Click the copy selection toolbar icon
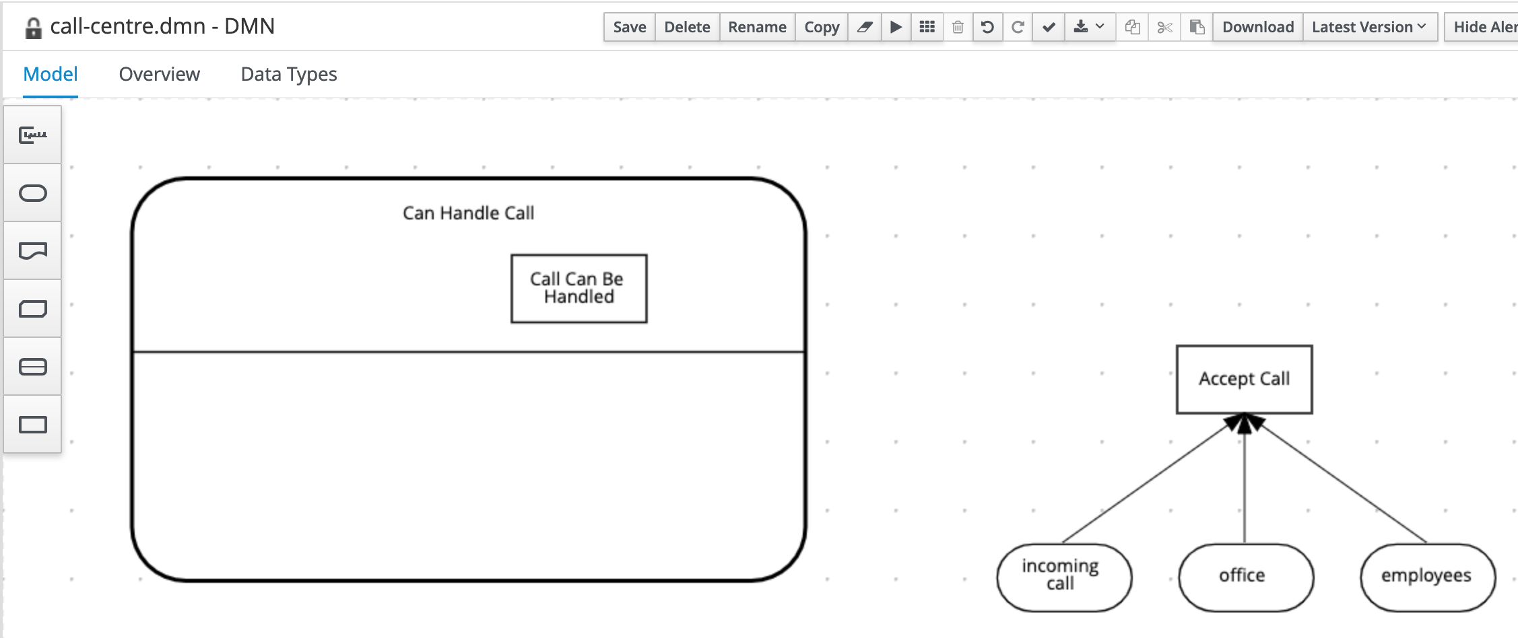 tap(1133, 27)
